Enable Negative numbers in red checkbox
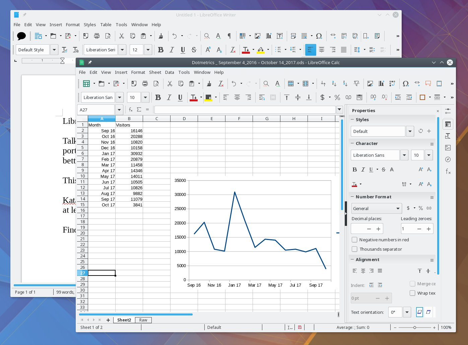The height and width of the screenshot is (345, 468). pos(354,240)
